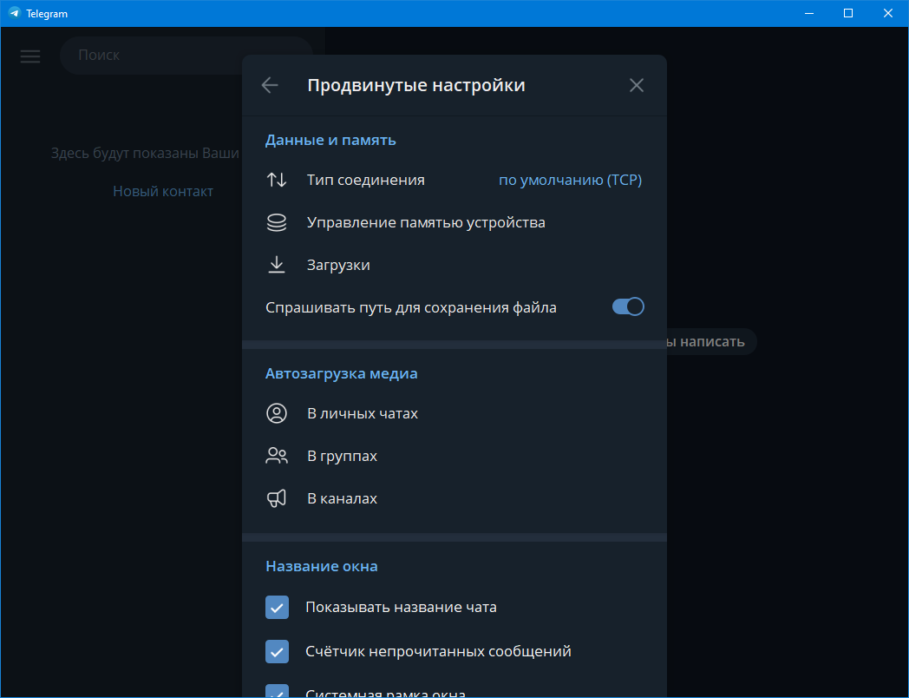The image size is (909, 698).
Task: Close the Telegram window
Action: 887,13
